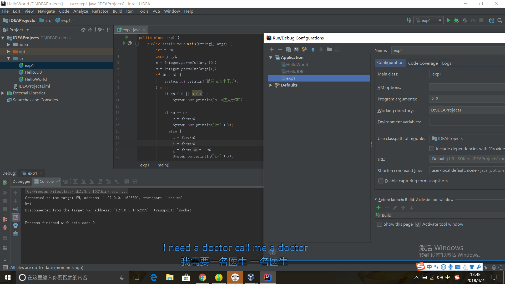Copy configuration icon in Run/Debug dialog
The image size is (505, 284).
click(288, 49)
